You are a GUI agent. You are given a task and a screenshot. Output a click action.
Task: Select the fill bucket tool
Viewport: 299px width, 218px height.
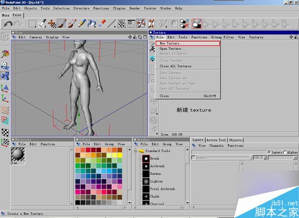(92, 24)
